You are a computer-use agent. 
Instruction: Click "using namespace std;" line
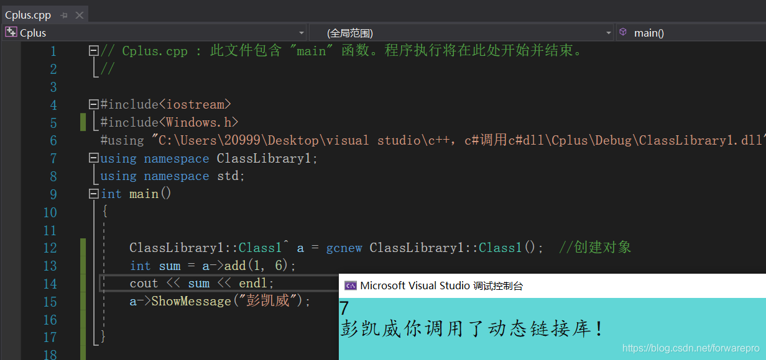pyautogui.click(x=173, y=176)
